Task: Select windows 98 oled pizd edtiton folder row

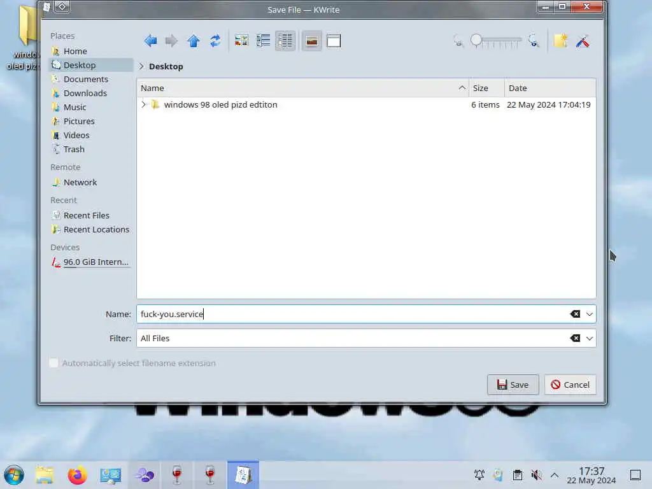Action: point(366,105)
